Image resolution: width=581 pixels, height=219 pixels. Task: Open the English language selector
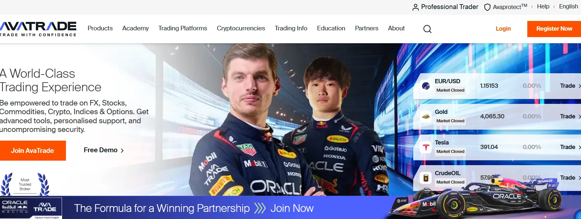click(x=568, y=6)
